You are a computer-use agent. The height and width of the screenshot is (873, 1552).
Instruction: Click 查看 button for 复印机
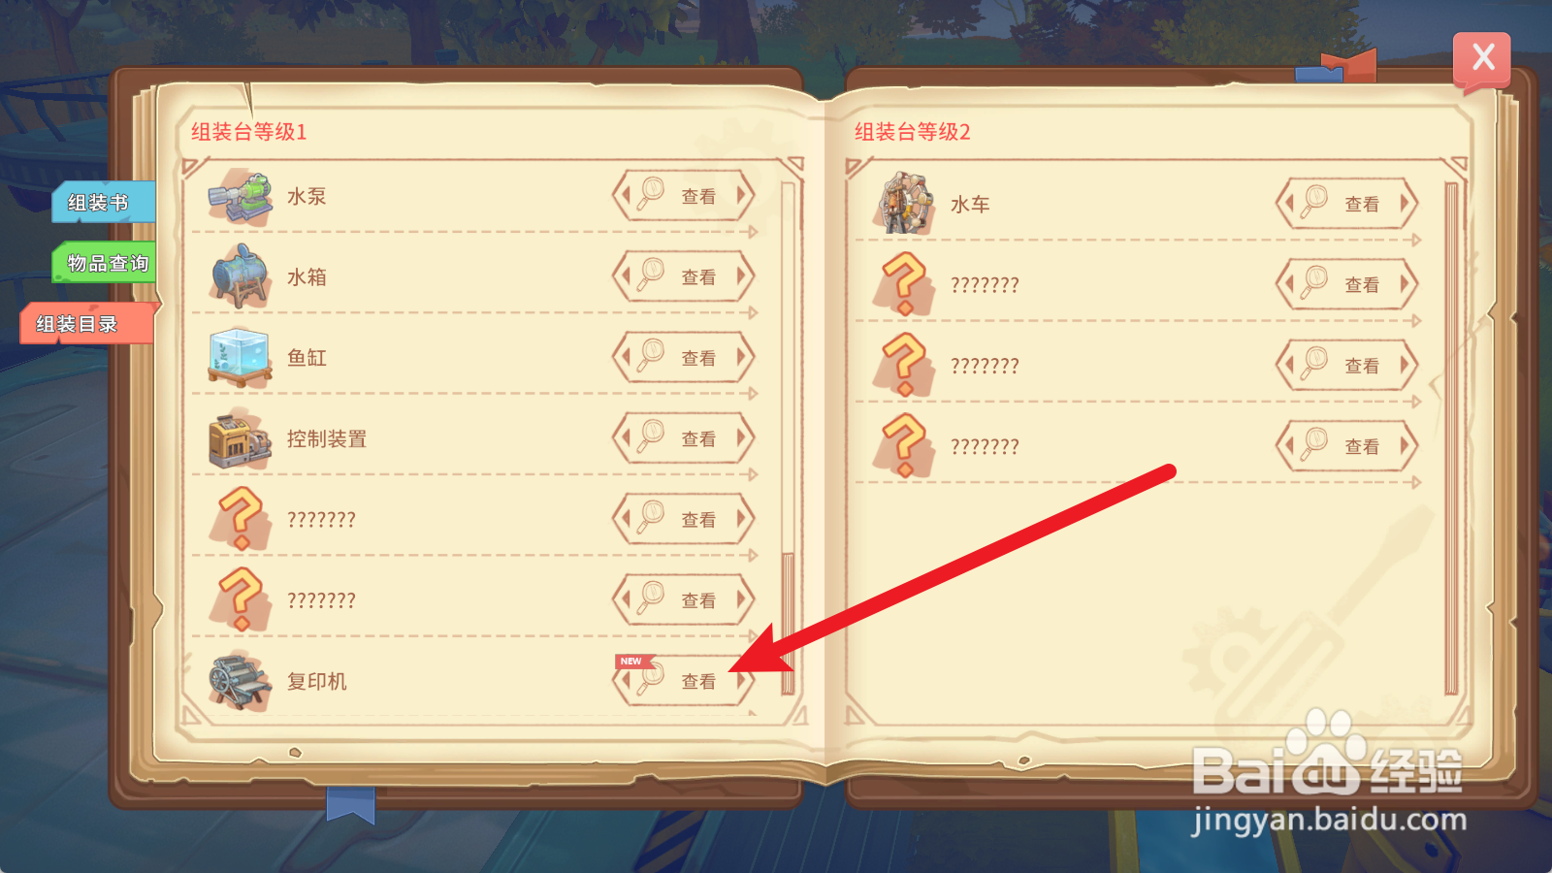pos(684,681)
